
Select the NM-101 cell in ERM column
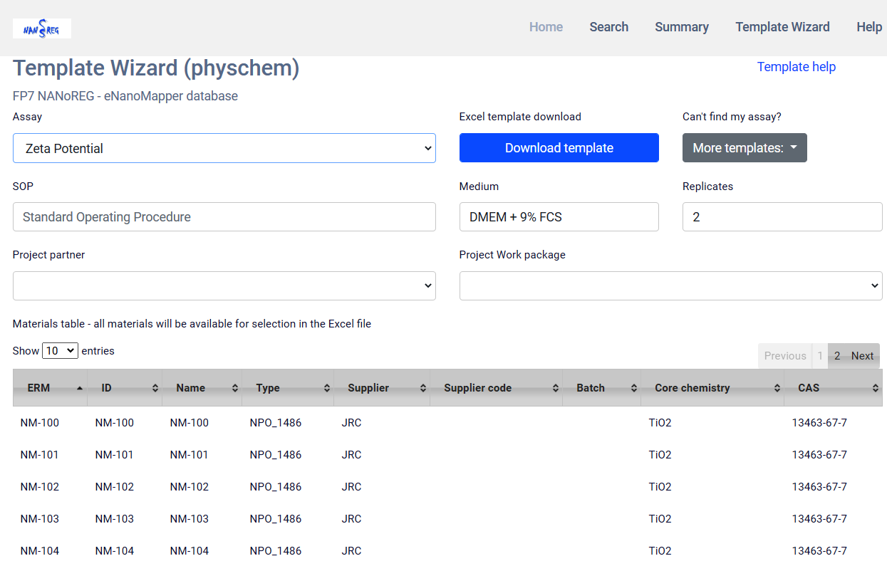pyautogui.click(x=40, y=455)
